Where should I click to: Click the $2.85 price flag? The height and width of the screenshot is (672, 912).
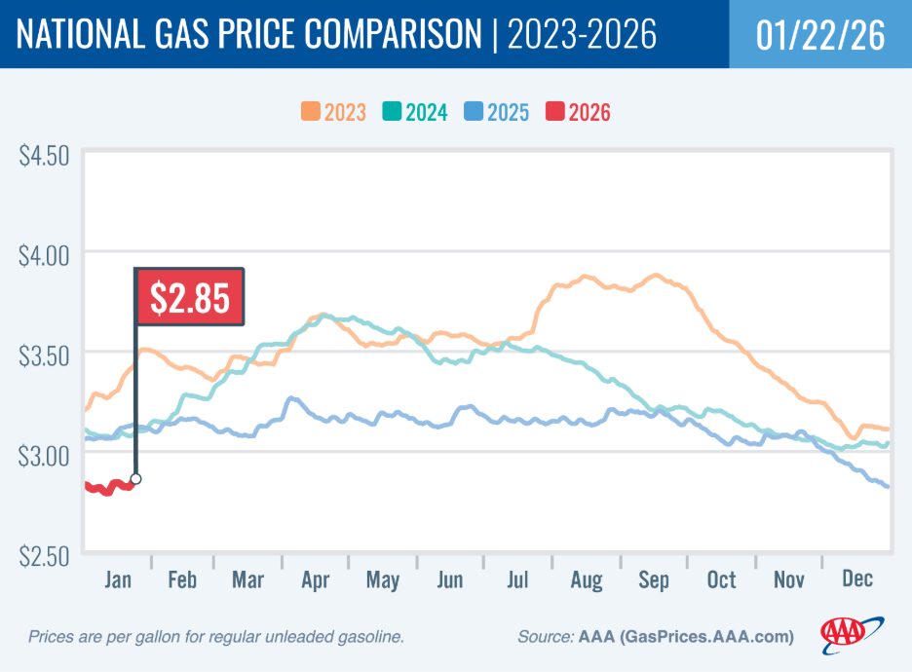[x=189, y=296]
